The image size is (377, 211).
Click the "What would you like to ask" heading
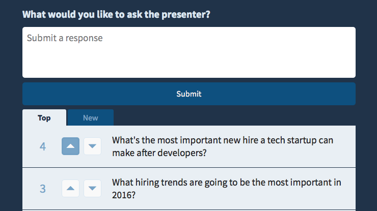pyautogui.click(x=116, y=14)
